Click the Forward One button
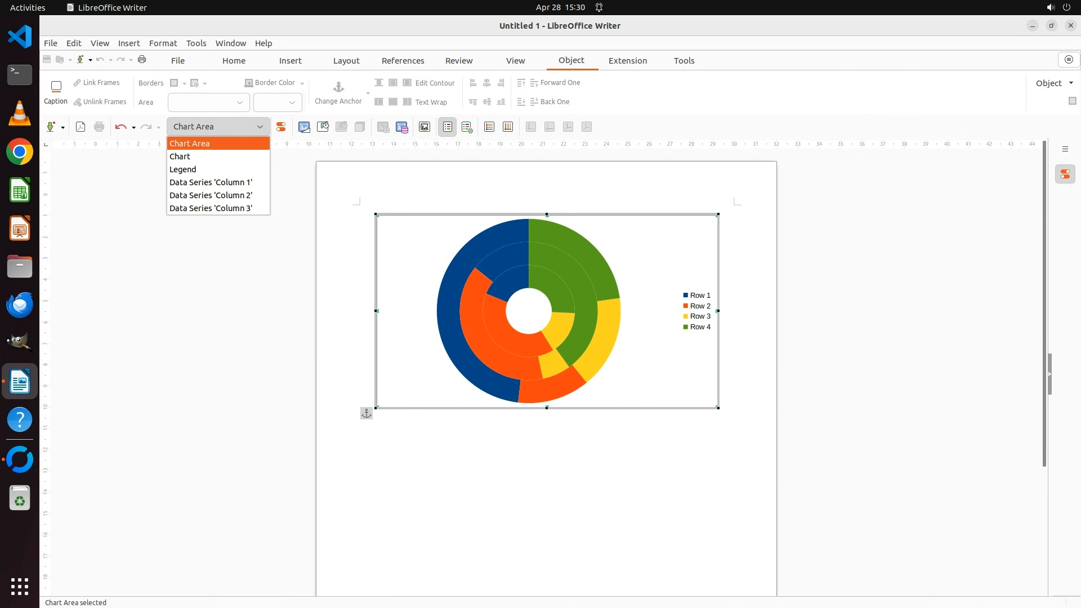 pos(559,83)
